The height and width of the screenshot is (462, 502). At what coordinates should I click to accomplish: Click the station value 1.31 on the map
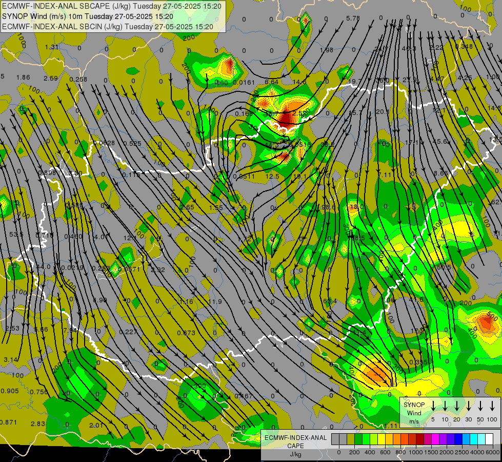52,47
